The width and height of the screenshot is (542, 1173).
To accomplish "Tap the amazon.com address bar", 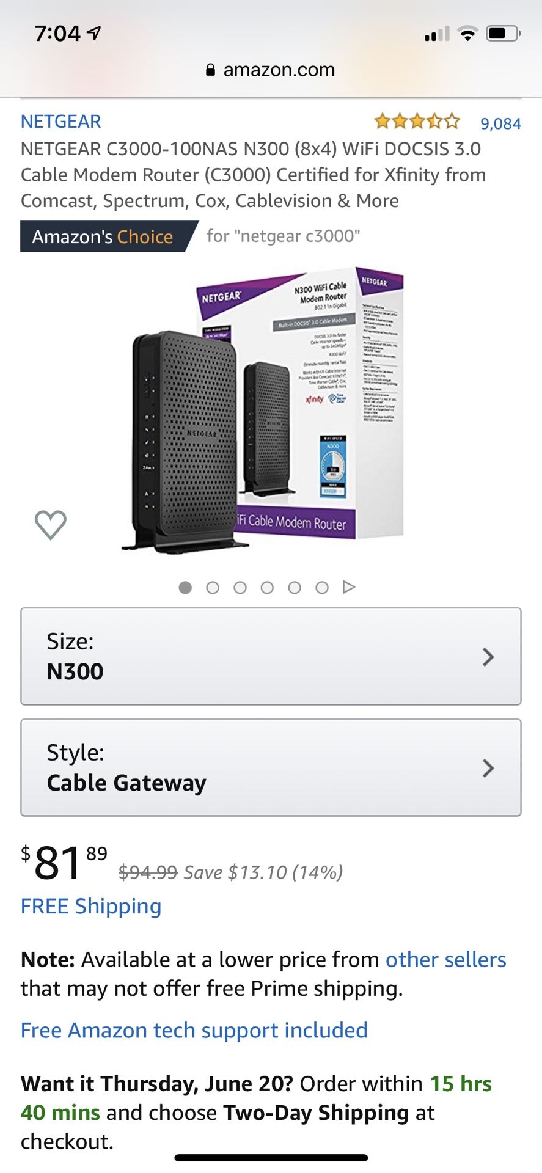I will click(271, 70).
